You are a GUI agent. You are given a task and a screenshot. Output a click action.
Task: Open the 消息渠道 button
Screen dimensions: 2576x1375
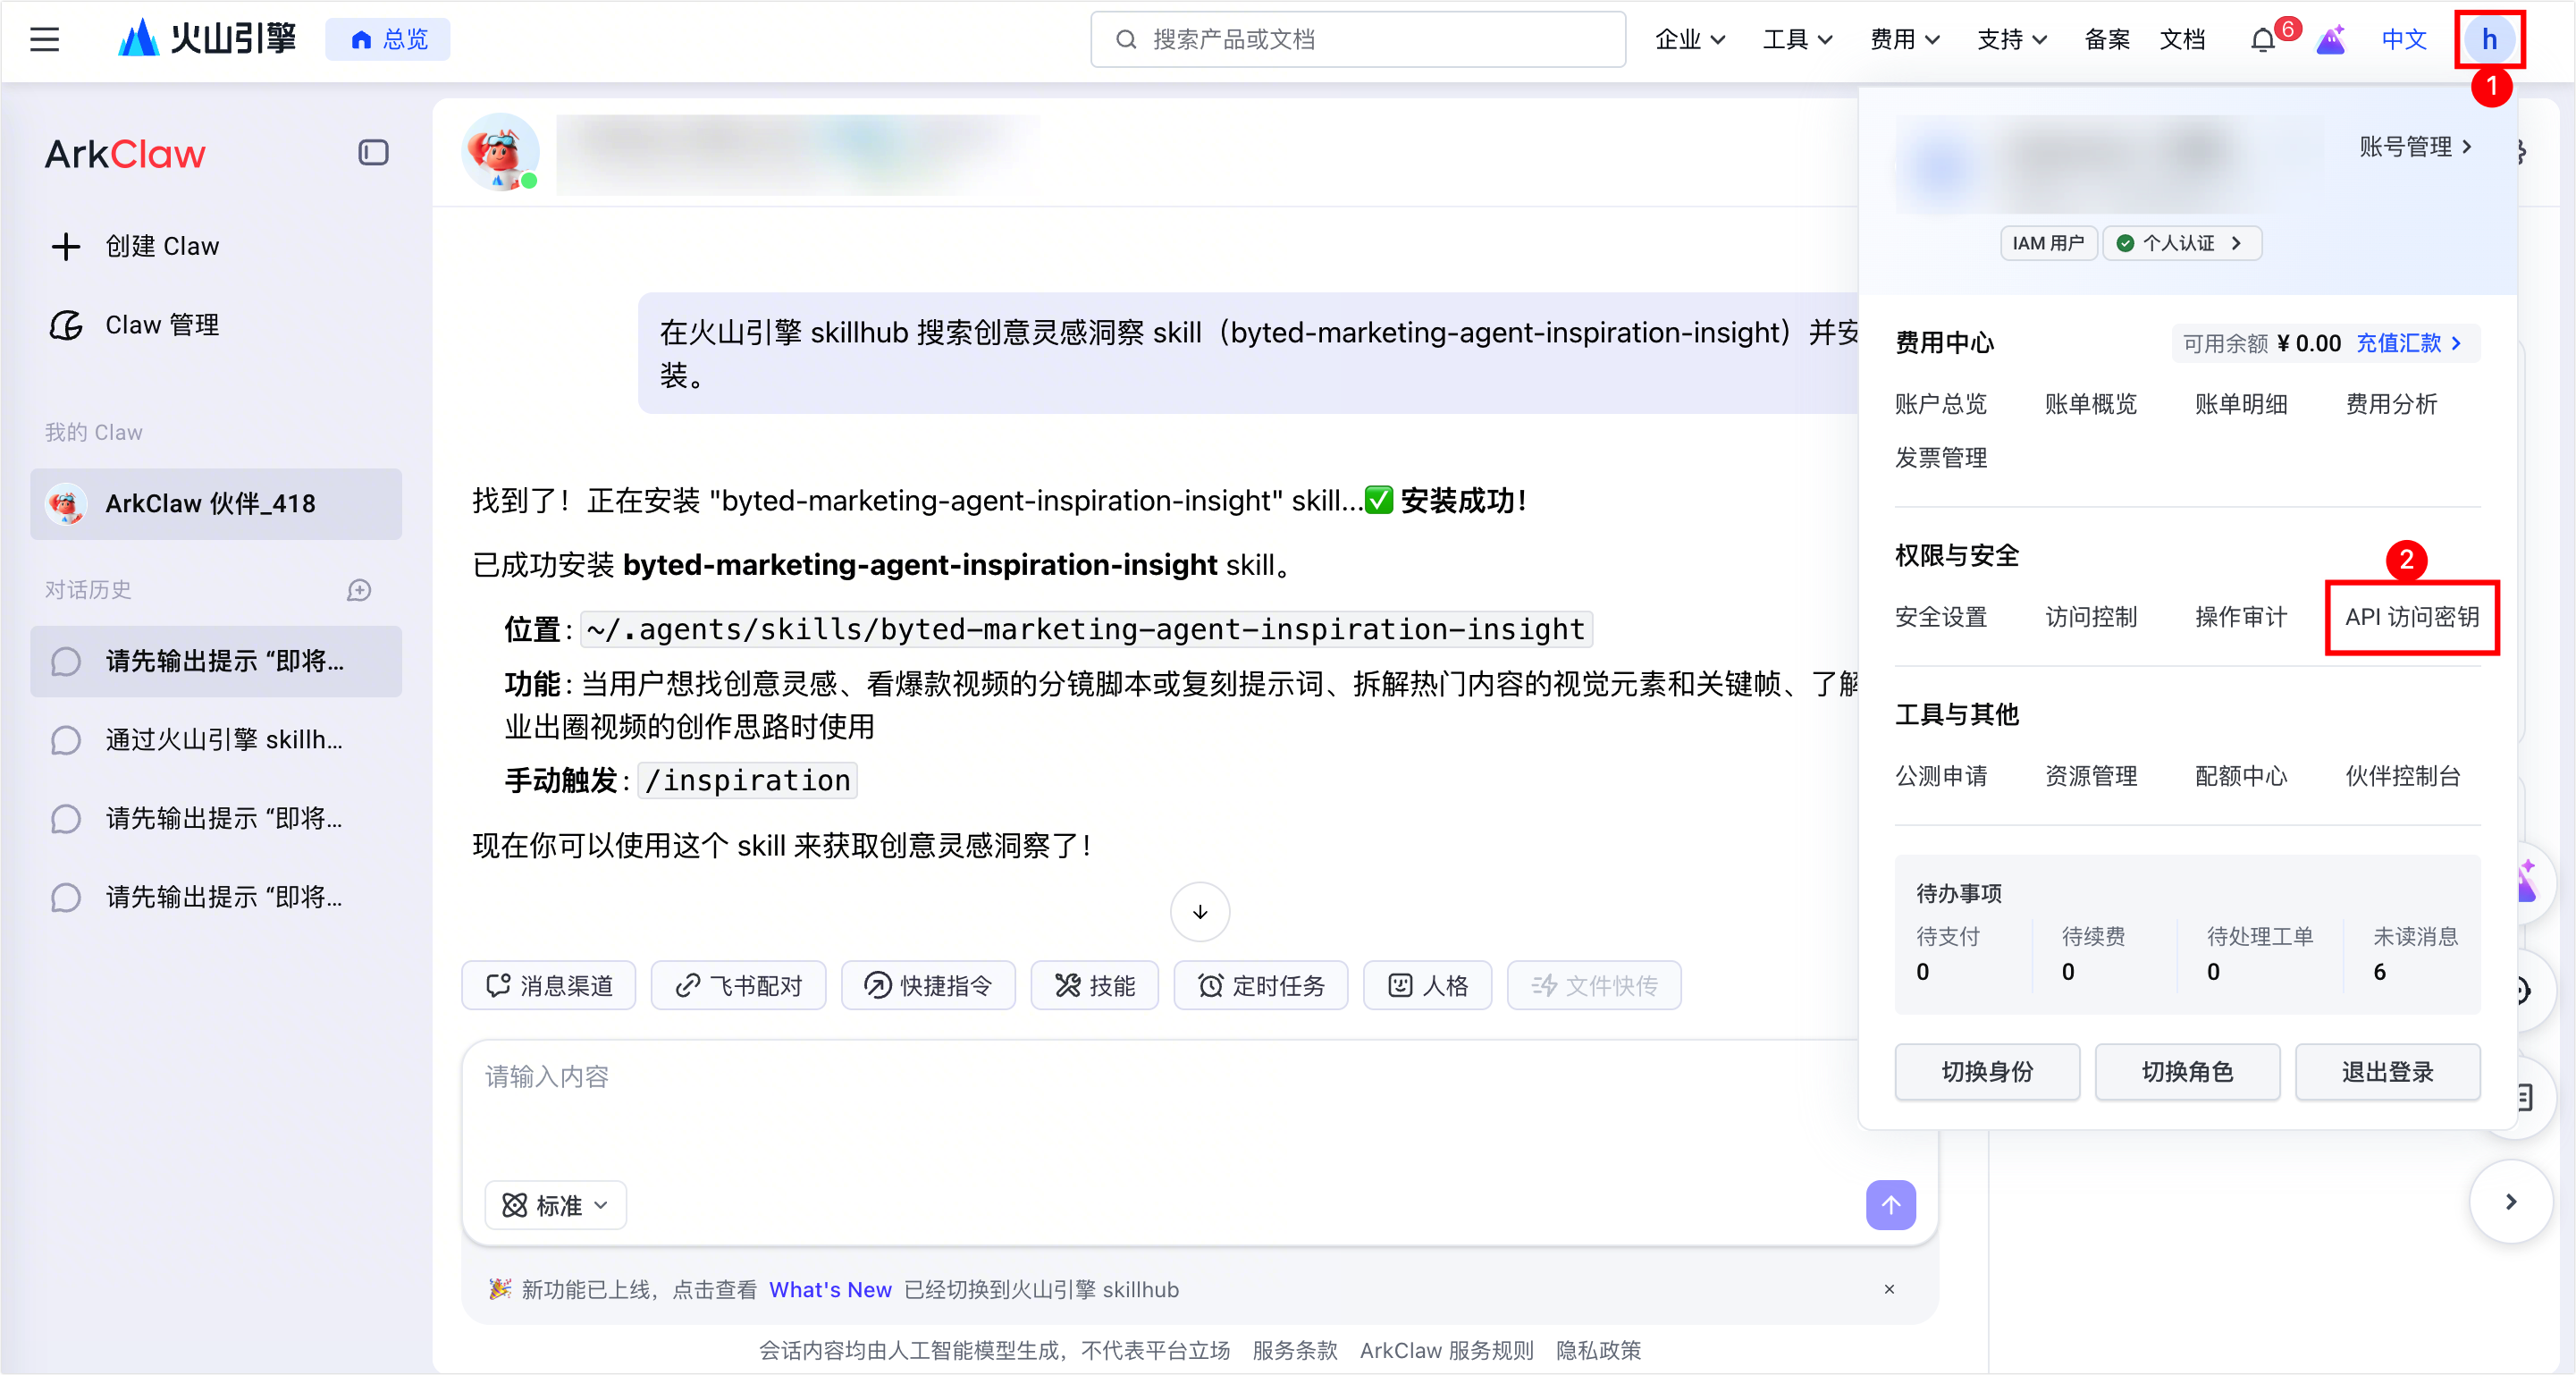tap(548, 986)
